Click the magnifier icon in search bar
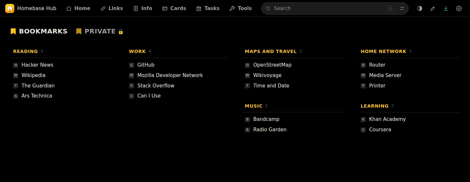 pyautogui.click(x=268, y=8)
